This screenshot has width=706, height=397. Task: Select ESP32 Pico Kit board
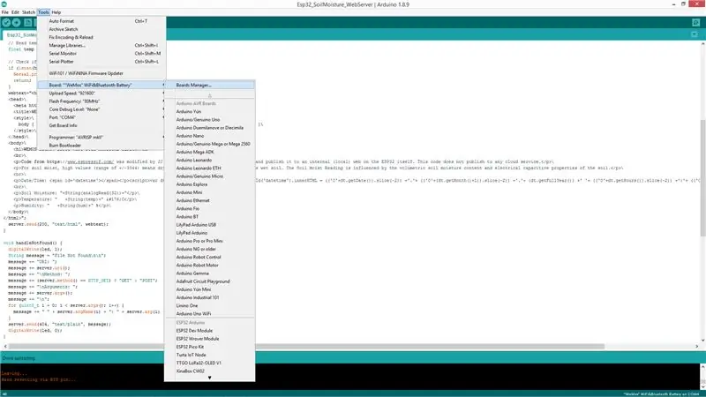(x=209, y=347)
